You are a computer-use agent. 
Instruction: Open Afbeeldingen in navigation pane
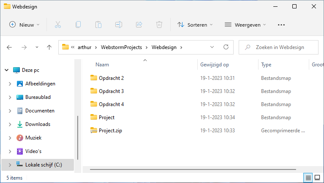point(40,84)
